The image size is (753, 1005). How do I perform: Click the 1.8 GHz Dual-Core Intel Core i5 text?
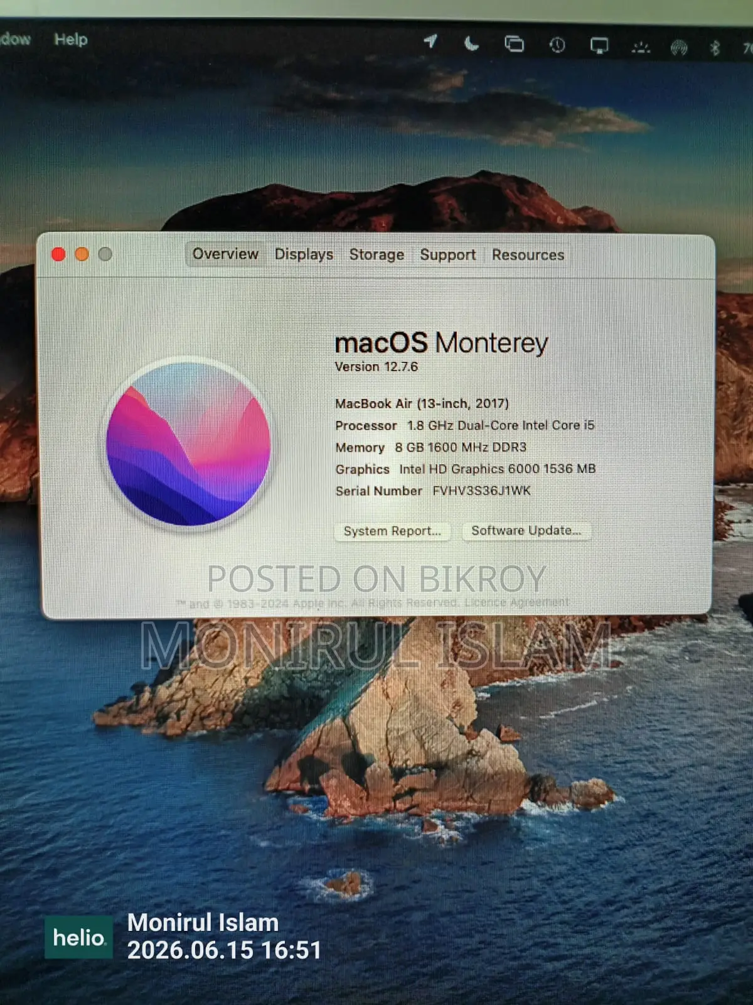point(501,425)
